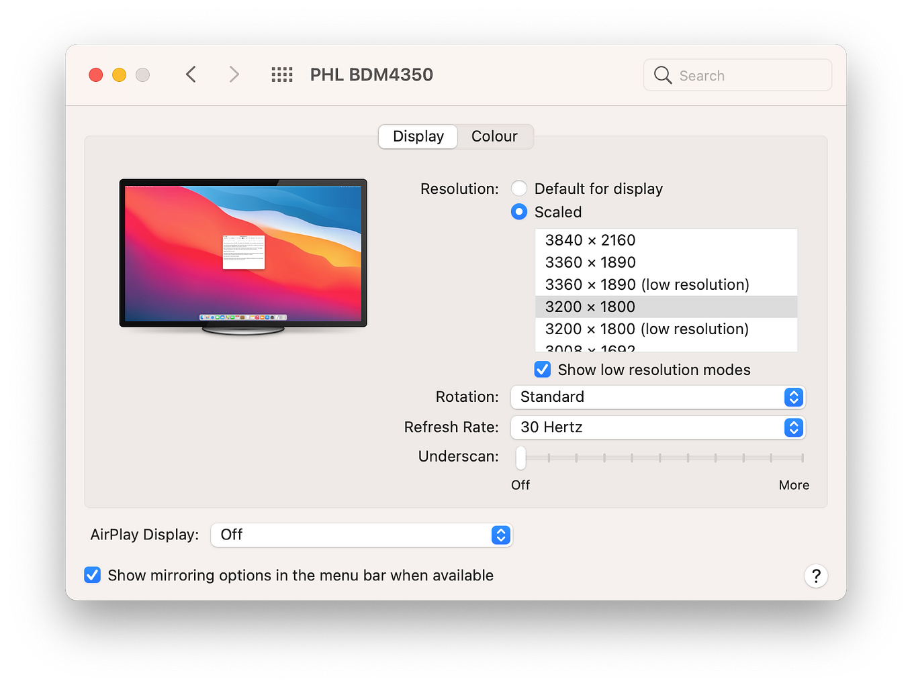Click the search magnifier icon

coord(662,75)
